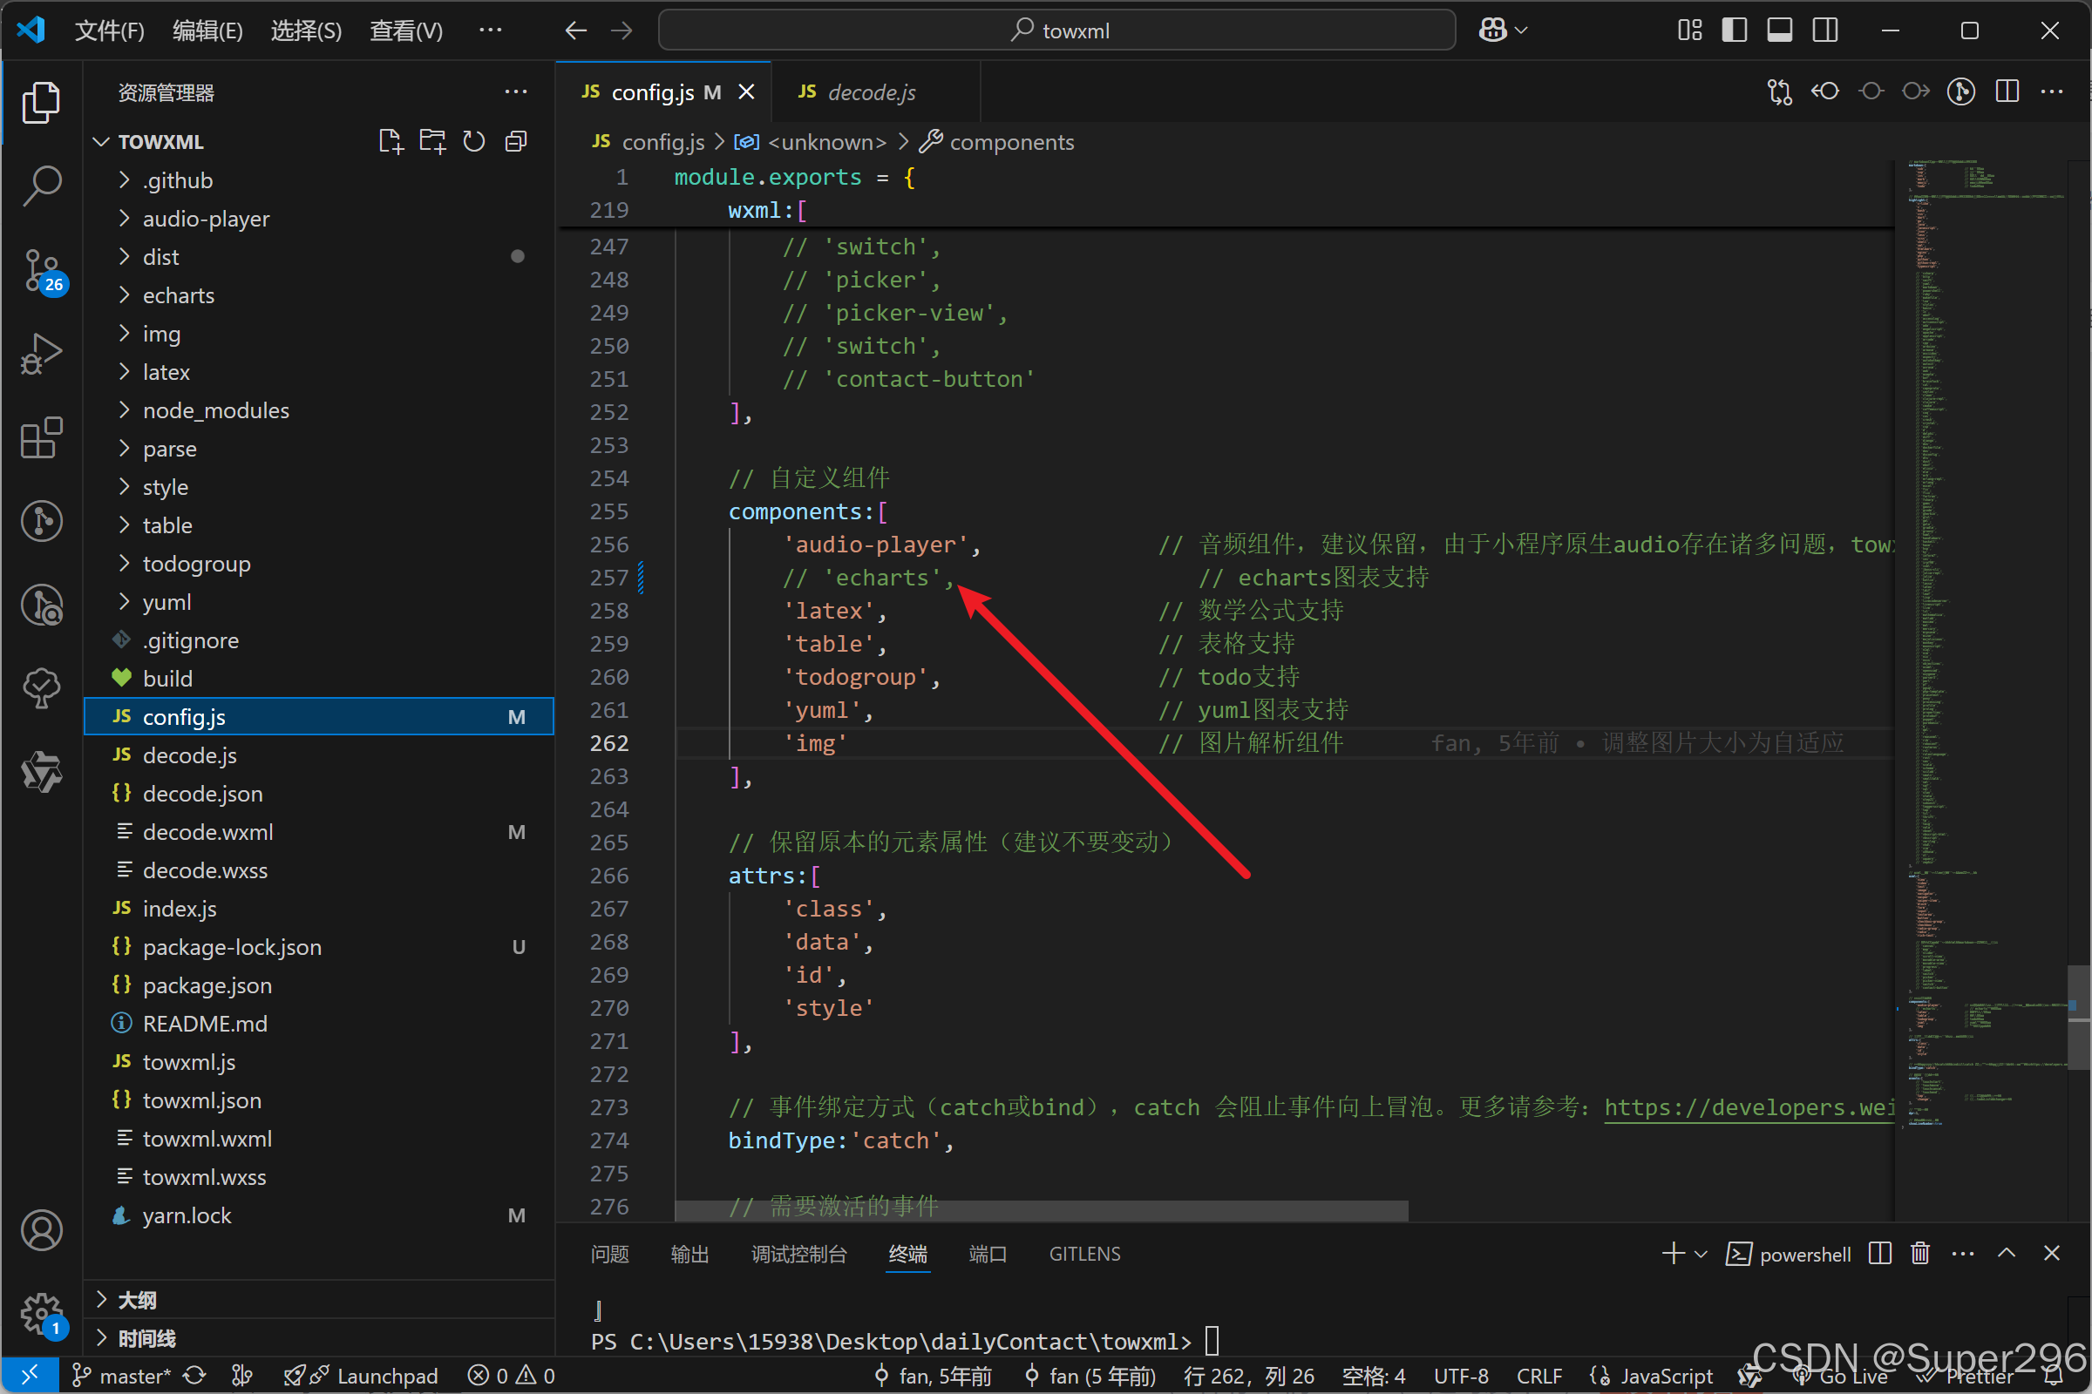
Task: Open the 文件(F) menu
Action: click(108, 30)
